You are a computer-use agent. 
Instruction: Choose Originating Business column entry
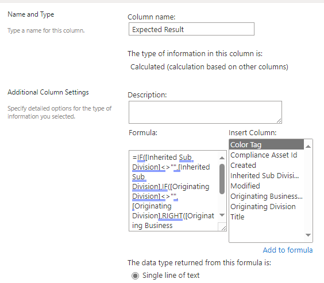tap(267, 196)
